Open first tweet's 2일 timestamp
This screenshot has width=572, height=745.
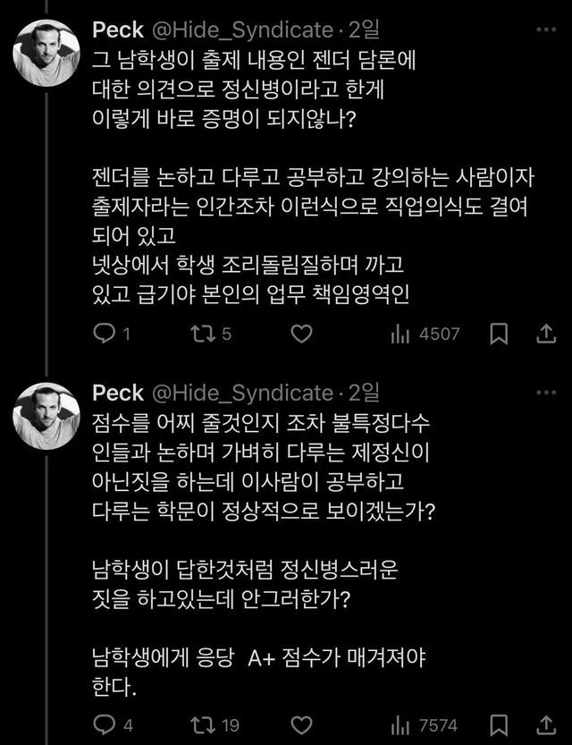point(365,30)
